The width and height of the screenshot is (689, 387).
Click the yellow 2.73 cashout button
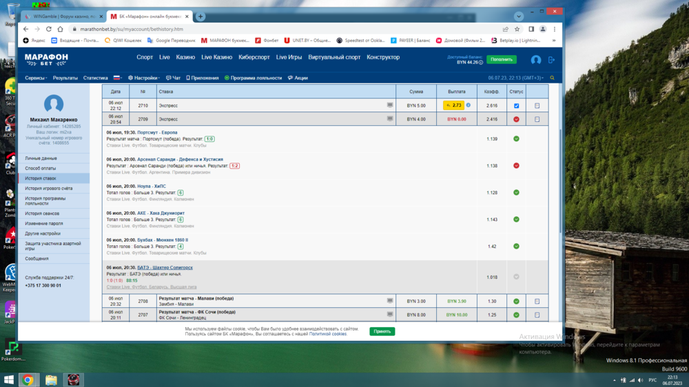[x=453, y=106]
